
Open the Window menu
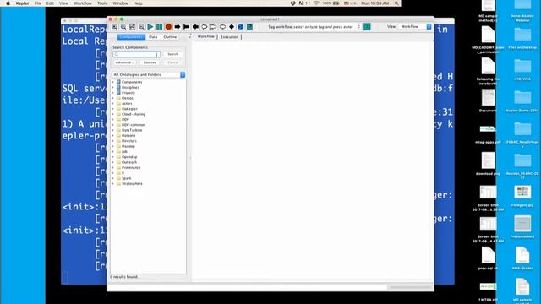[120, 3]
